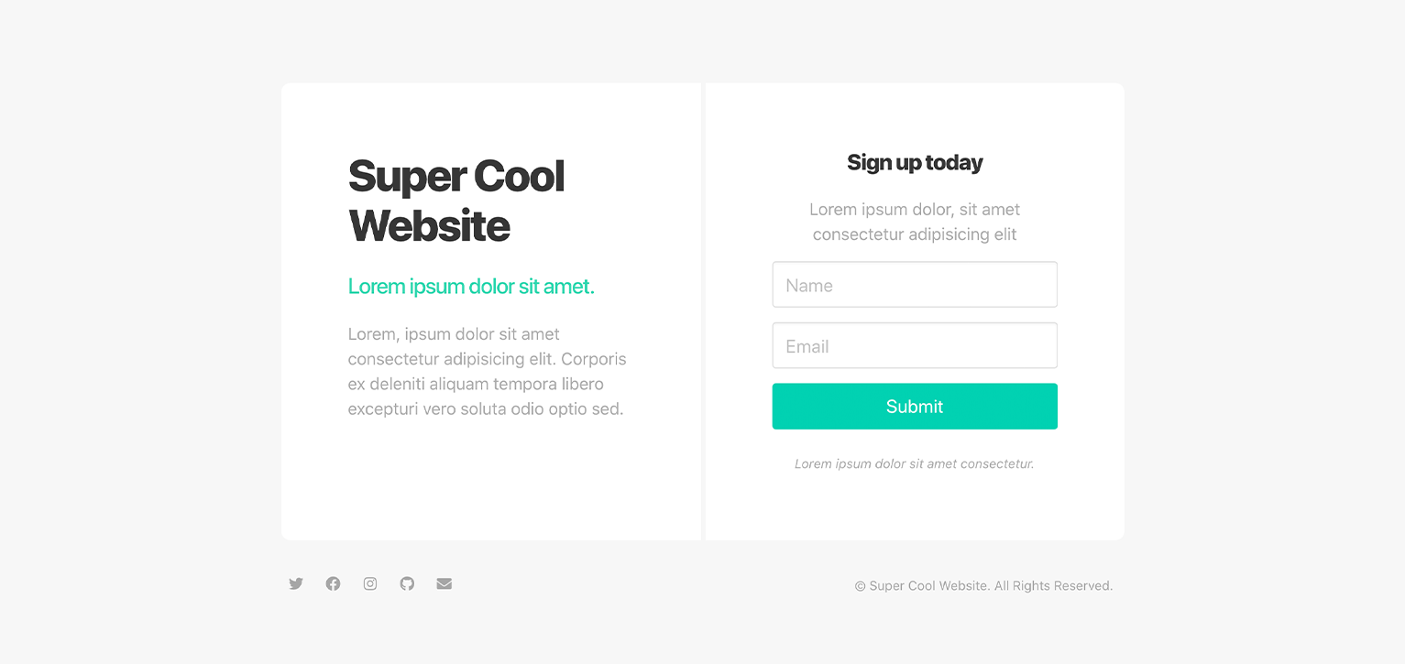
Task: Click the teal Submit color bar
Action: [x=915, y=406]
